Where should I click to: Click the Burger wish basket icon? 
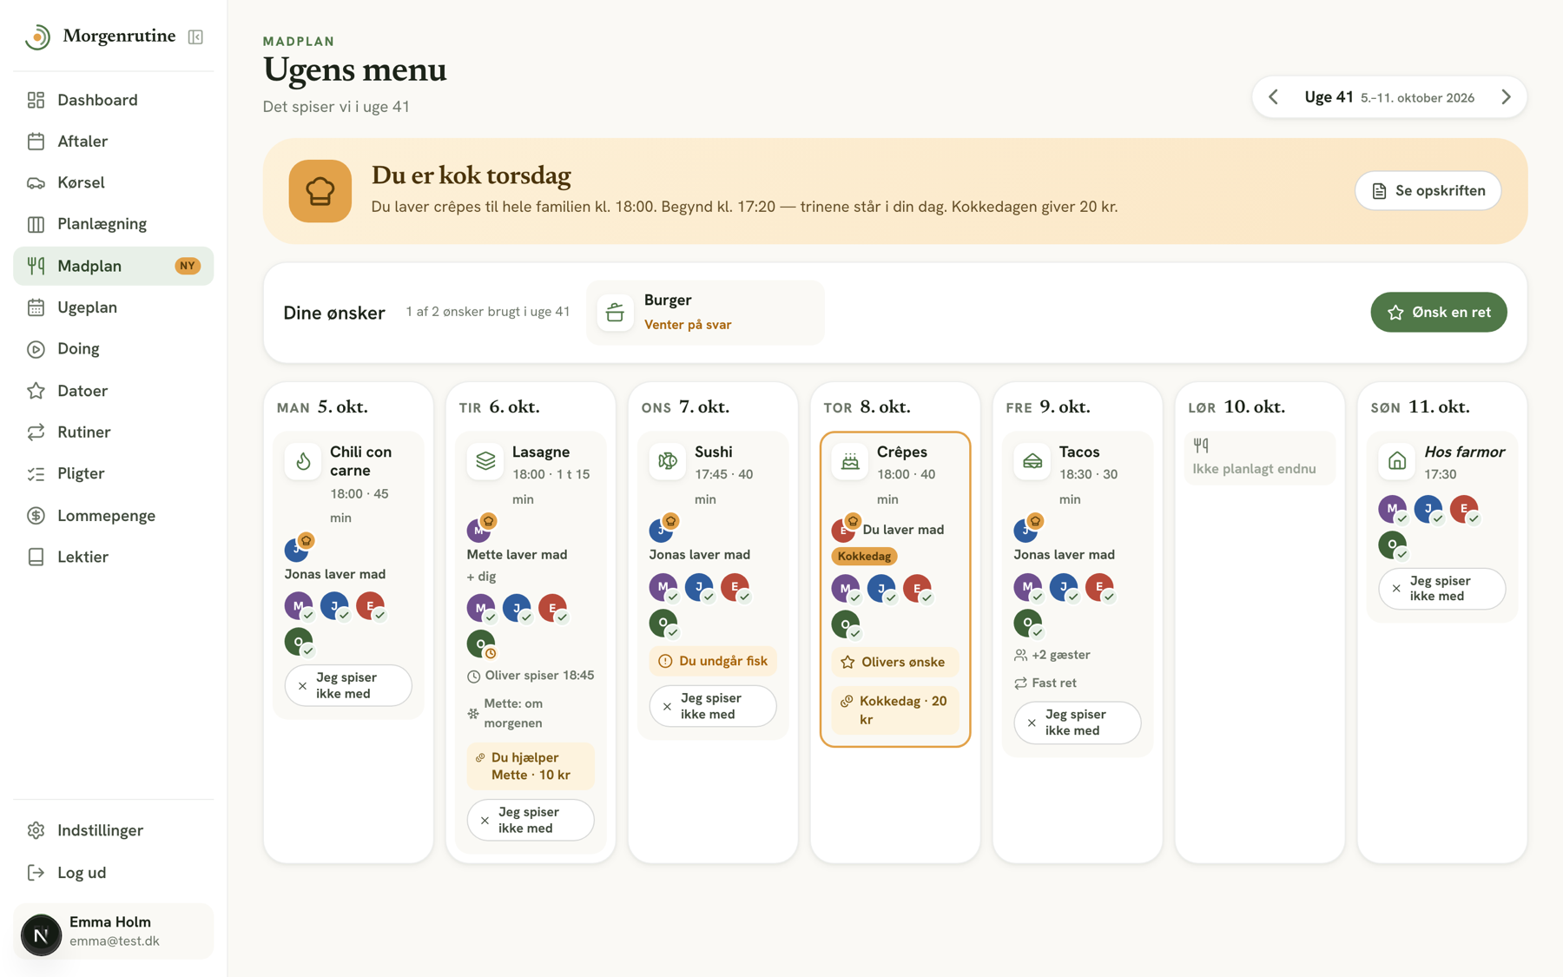[x=615, y=313]
